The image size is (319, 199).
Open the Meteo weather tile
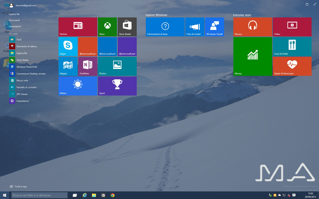coord(78,86)
